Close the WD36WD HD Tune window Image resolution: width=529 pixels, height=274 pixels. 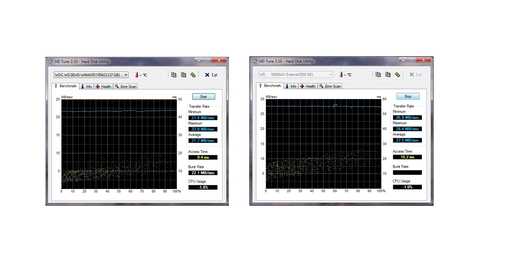point(219,60)
